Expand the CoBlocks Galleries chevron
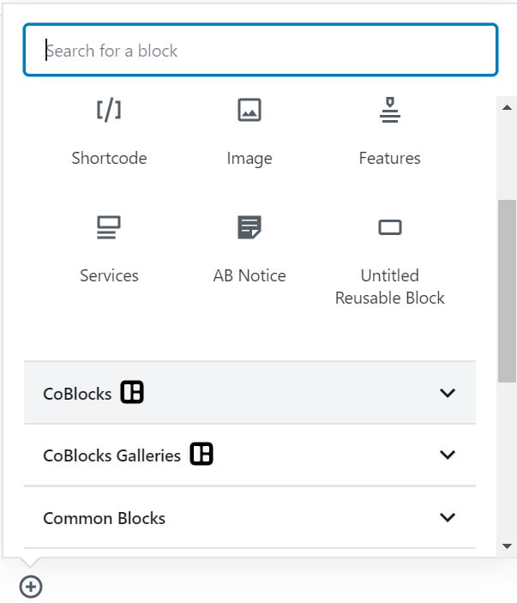 pos(448,455)
